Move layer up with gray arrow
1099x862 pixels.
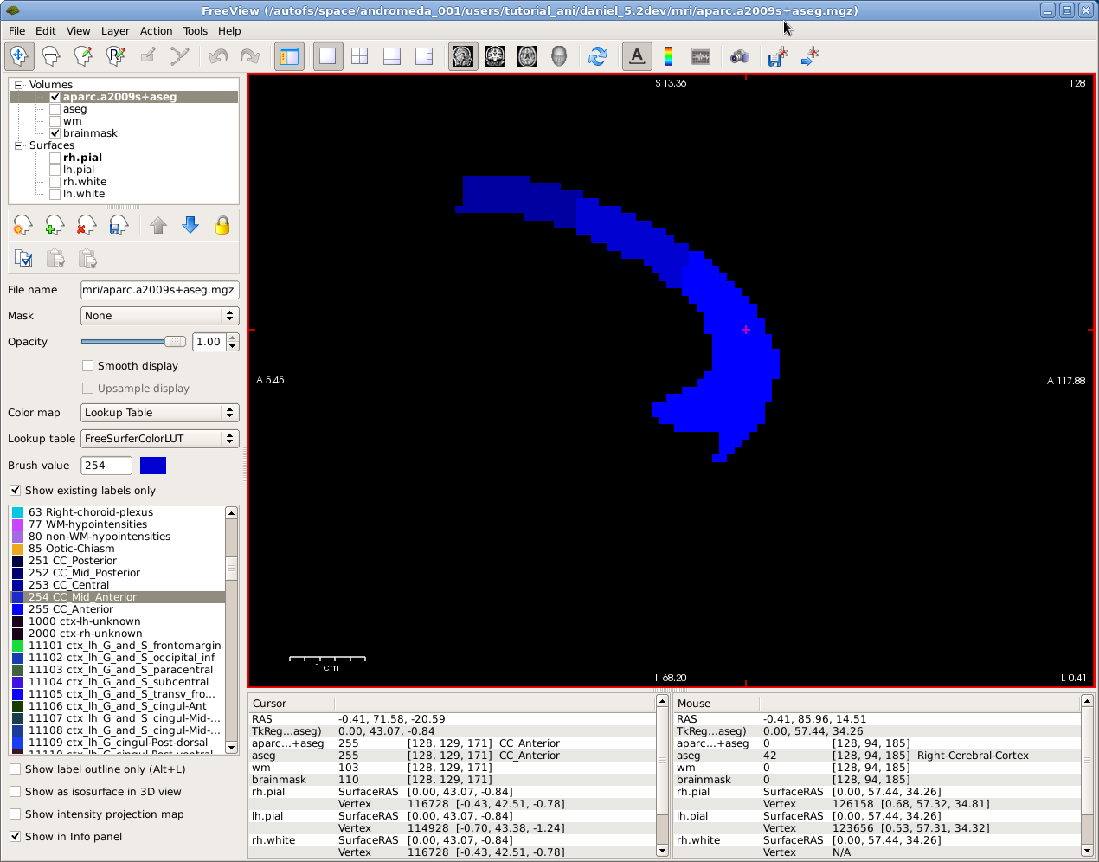pos(158,226)
